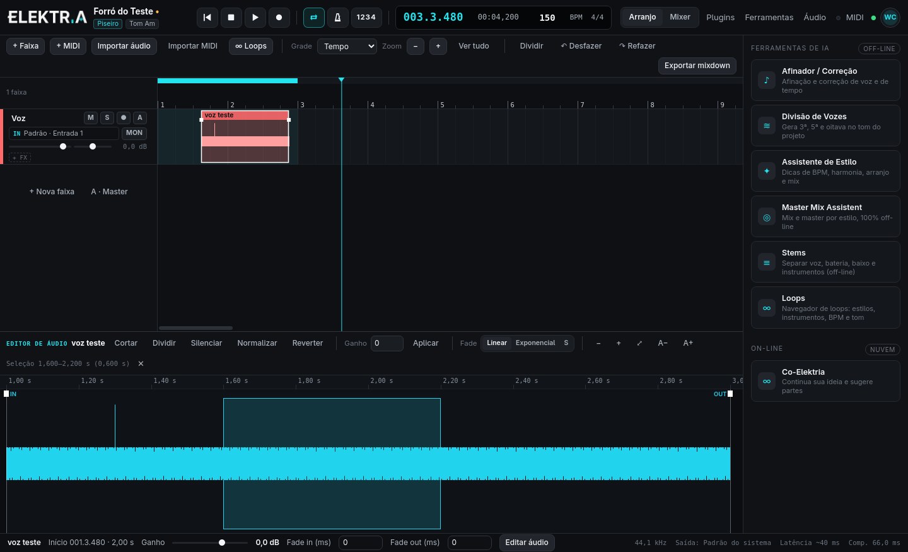The image size is (908, 552).
Task: Click Importar áudio
Action: coord(124,46)
